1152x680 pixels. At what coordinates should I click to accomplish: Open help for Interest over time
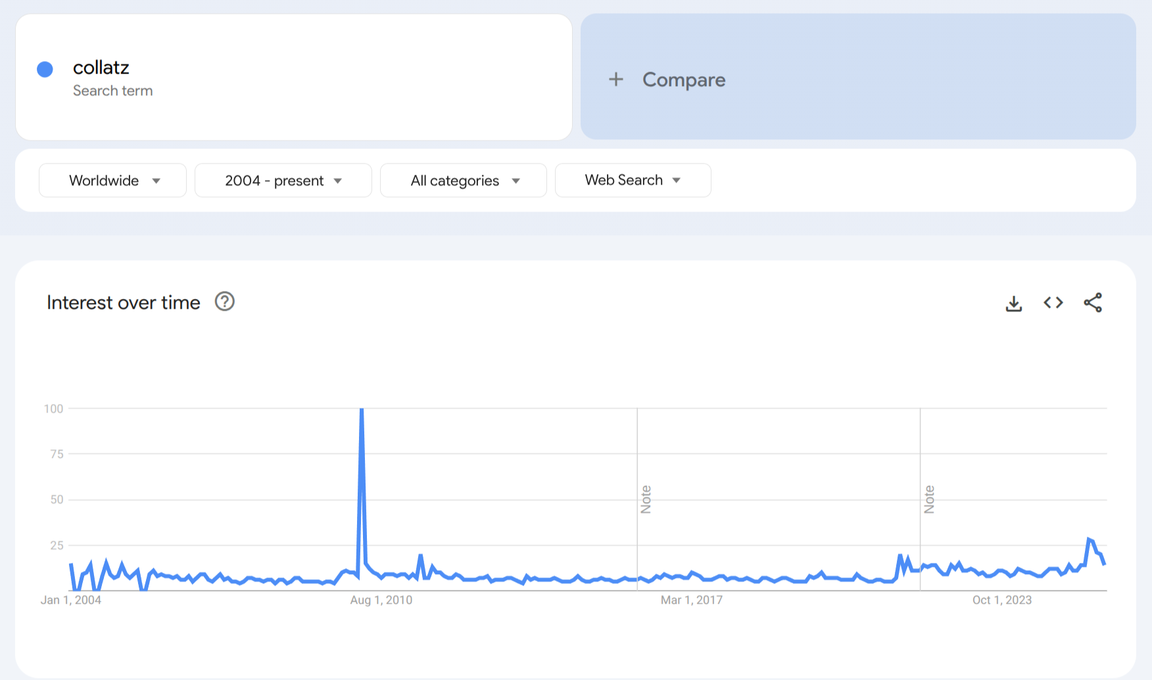[x=225, y=302]
